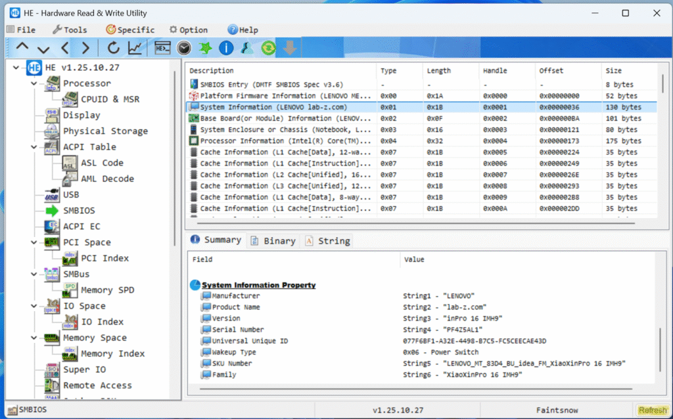Click the clock icon in toolbar
The width and height of the screenshot is (673, 419).
[x=183, y=47]
